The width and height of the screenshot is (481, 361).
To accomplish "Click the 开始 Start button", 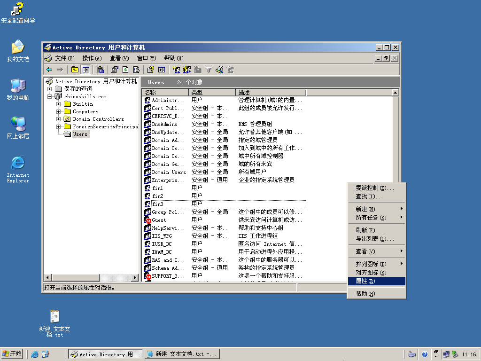I will pos(12,354).
